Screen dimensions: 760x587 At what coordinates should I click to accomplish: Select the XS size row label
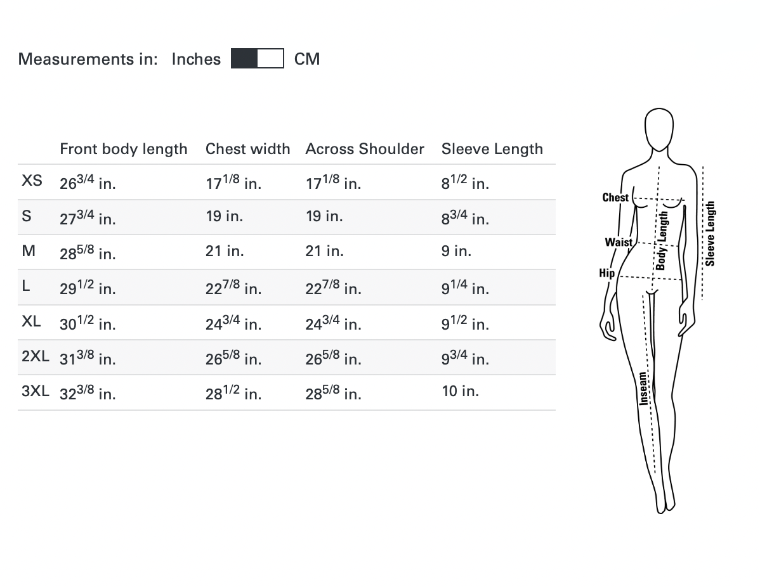(32, 181)
